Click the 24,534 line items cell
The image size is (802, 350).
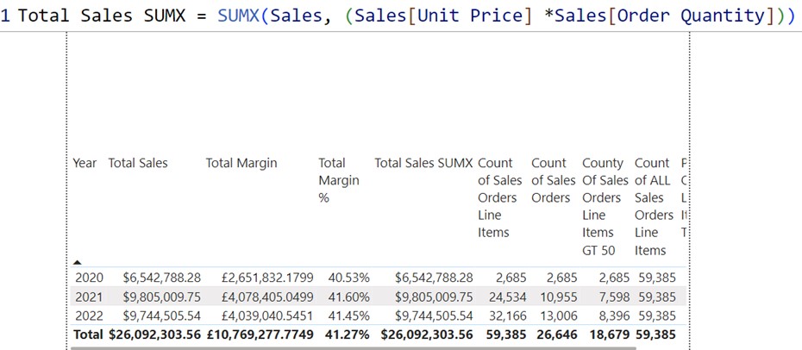(x=505, y=296)
